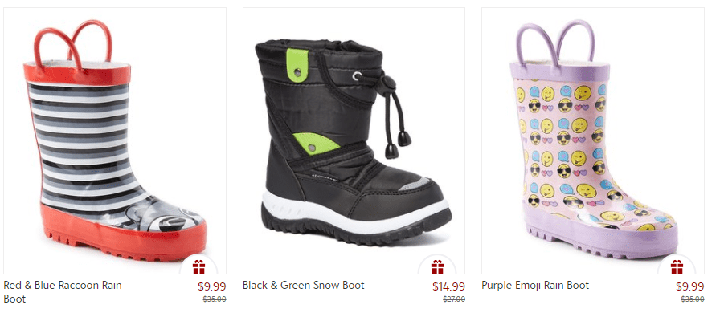720x321 pixels.
Task: Click the $9.99 price under Raccoon Rain Boot
Action: [211, 286]
